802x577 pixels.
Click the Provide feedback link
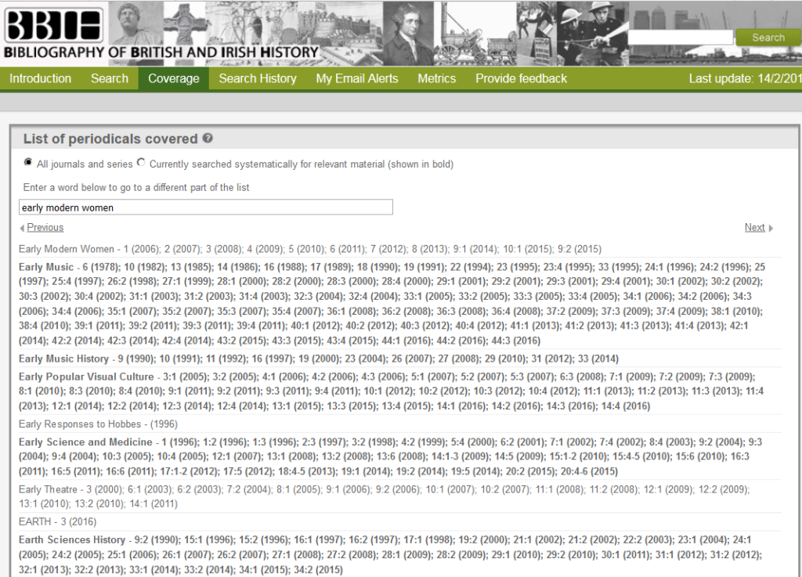(521, 78)
